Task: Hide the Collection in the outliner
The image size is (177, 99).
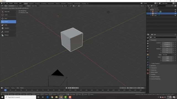Action: tap(175, 10)
